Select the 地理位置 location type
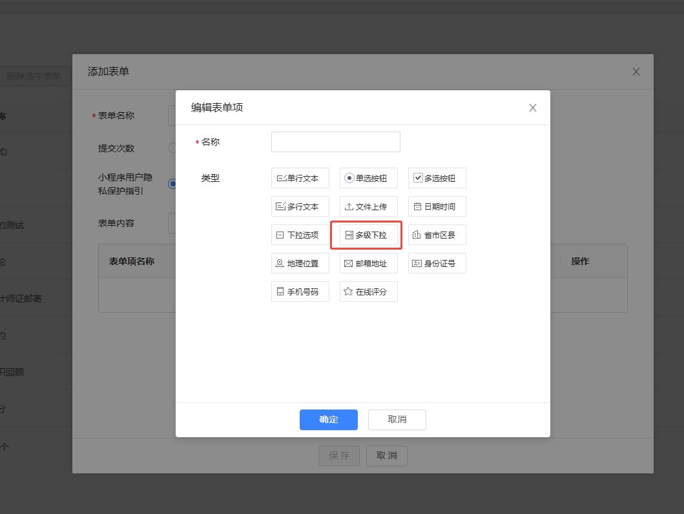Screen dimensions: 684x514 [x=300, y=263]
